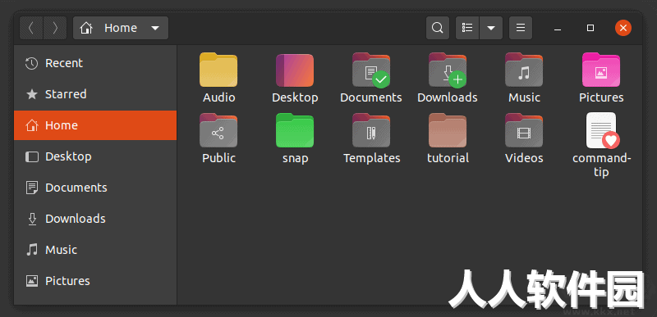Open the brown tutorial folder
Image resolution: width=657 pixels, height=317 pixels.
(x=448, y=130)
